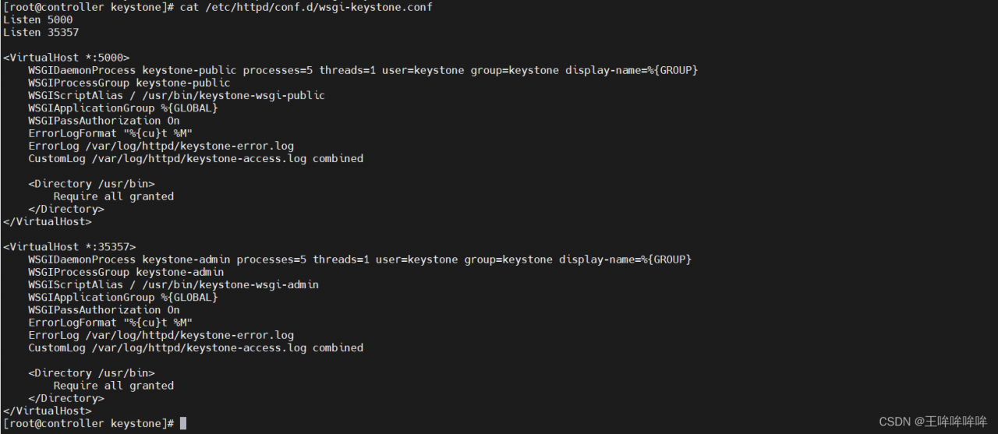The width and height of the screenshot is (998, 434).
Task: Click the VirtualHost *:35357 opening tag
Action: click(69, 247)
